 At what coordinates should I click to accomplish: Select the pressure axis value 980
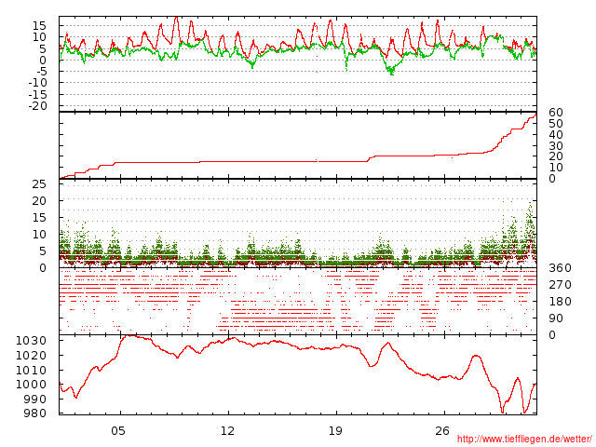coord(35,413)
